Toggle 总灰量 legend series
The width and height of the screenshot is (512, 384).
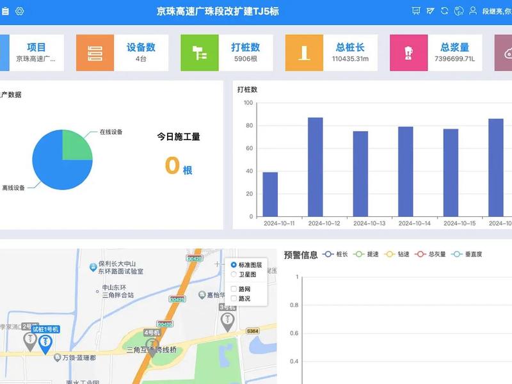click(430, 254)
